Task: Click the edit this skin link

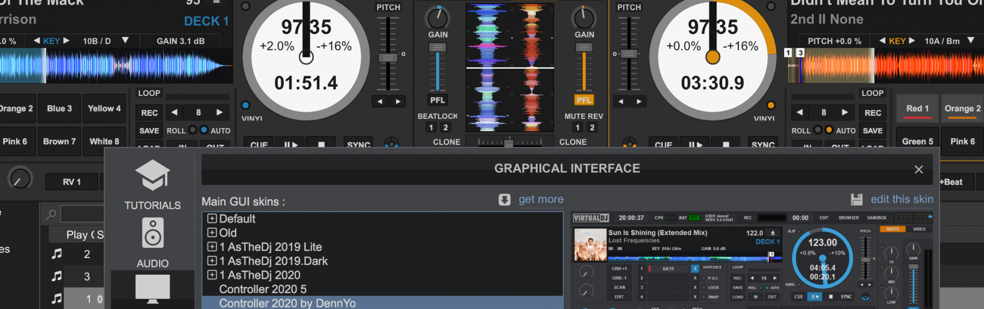Action: coord(901,199)
